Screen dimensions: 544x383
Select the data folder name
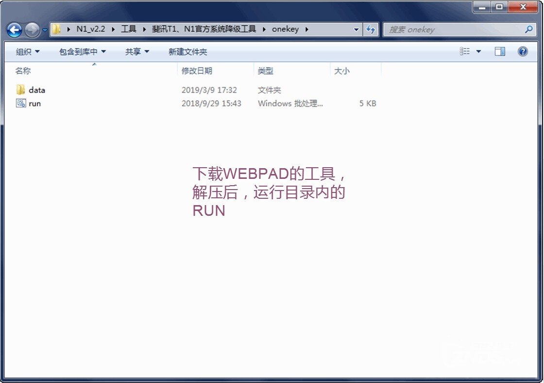pos(37,90)
